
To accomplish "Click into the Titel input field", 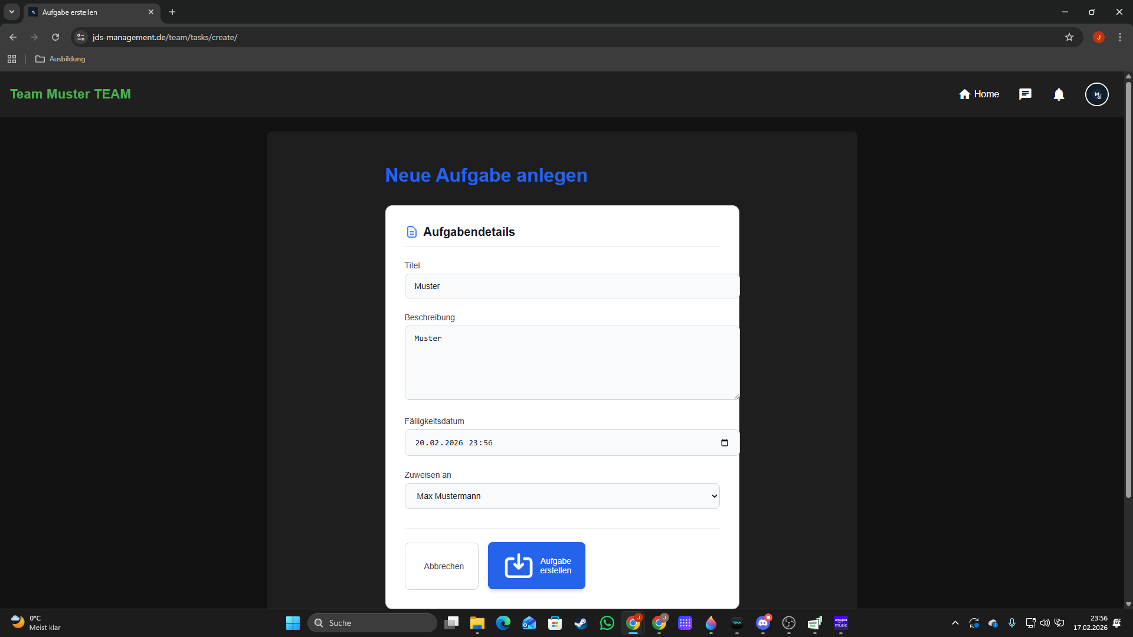I will click(x=571, y=286).
